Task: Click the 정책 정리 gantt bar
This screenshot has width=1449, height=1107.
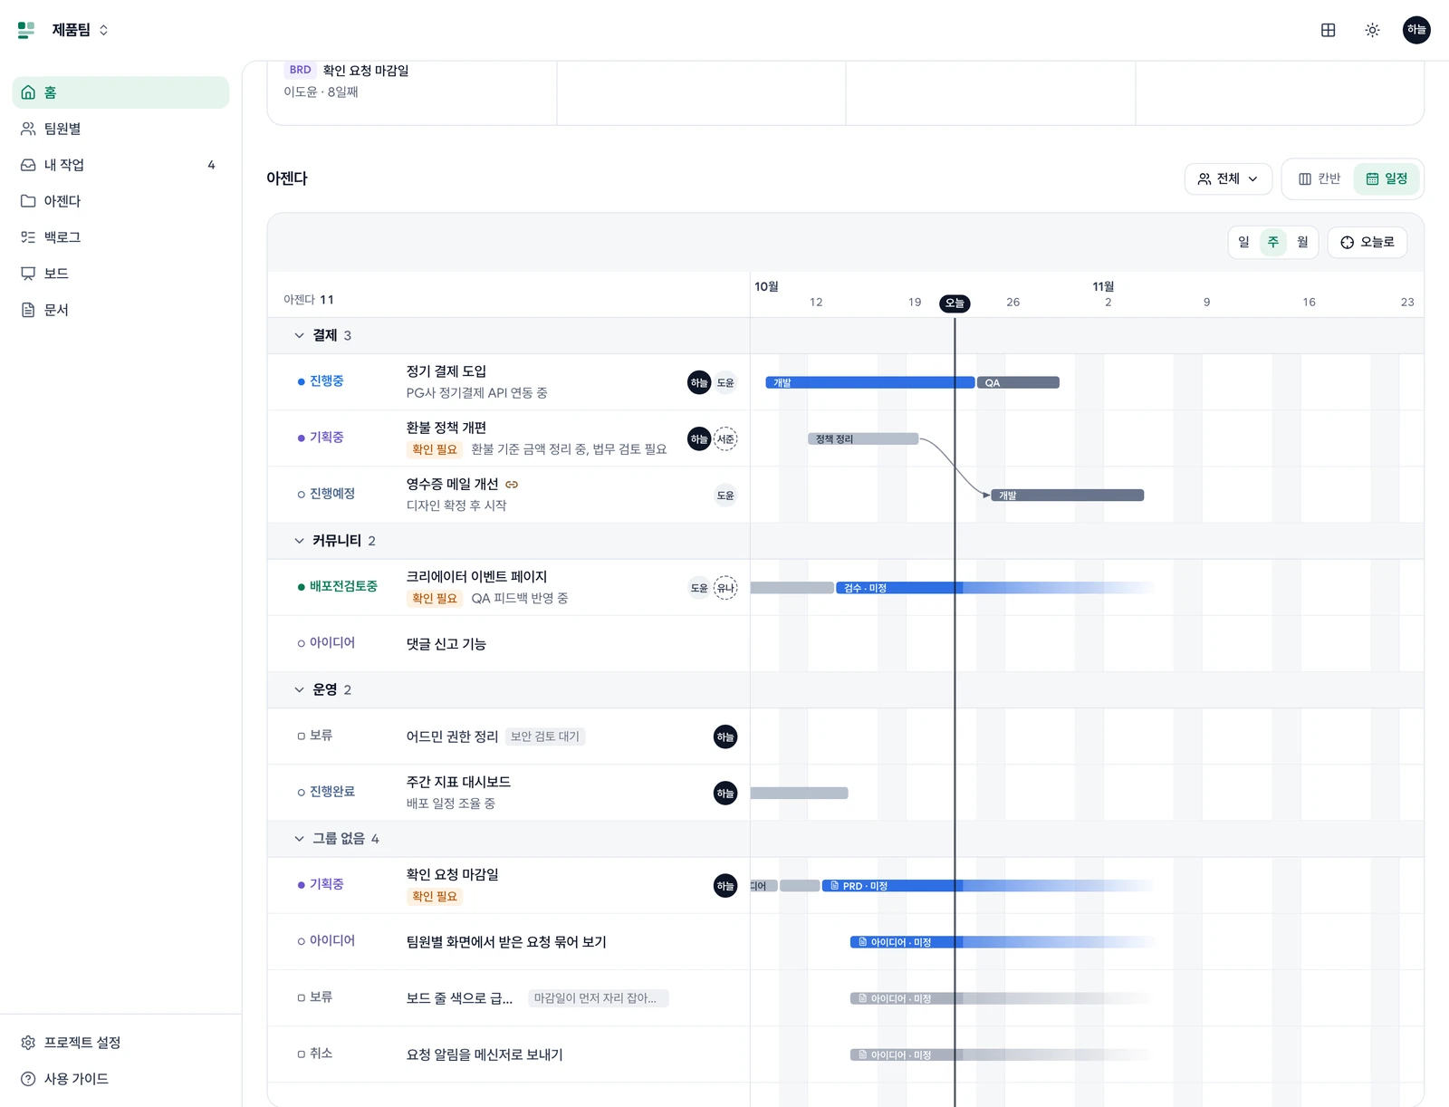Action: pos(863,438)
